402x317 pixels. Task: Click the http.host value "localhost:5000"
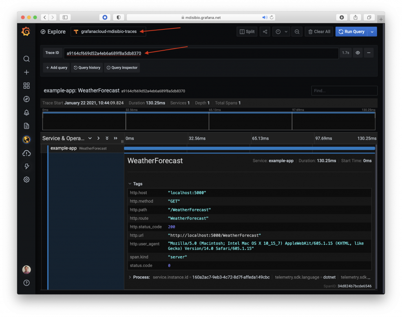pyautogui.click(x=187, y=193)
